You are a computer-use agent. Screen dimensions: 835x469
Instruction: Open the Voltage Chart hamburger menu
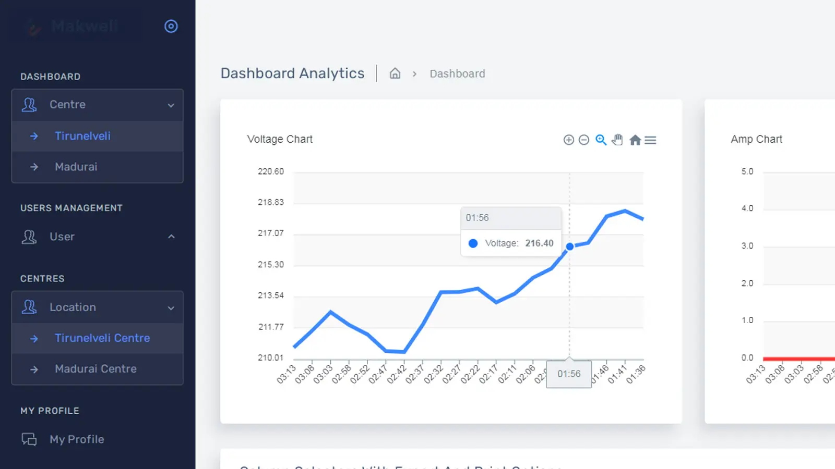(650, 140)
